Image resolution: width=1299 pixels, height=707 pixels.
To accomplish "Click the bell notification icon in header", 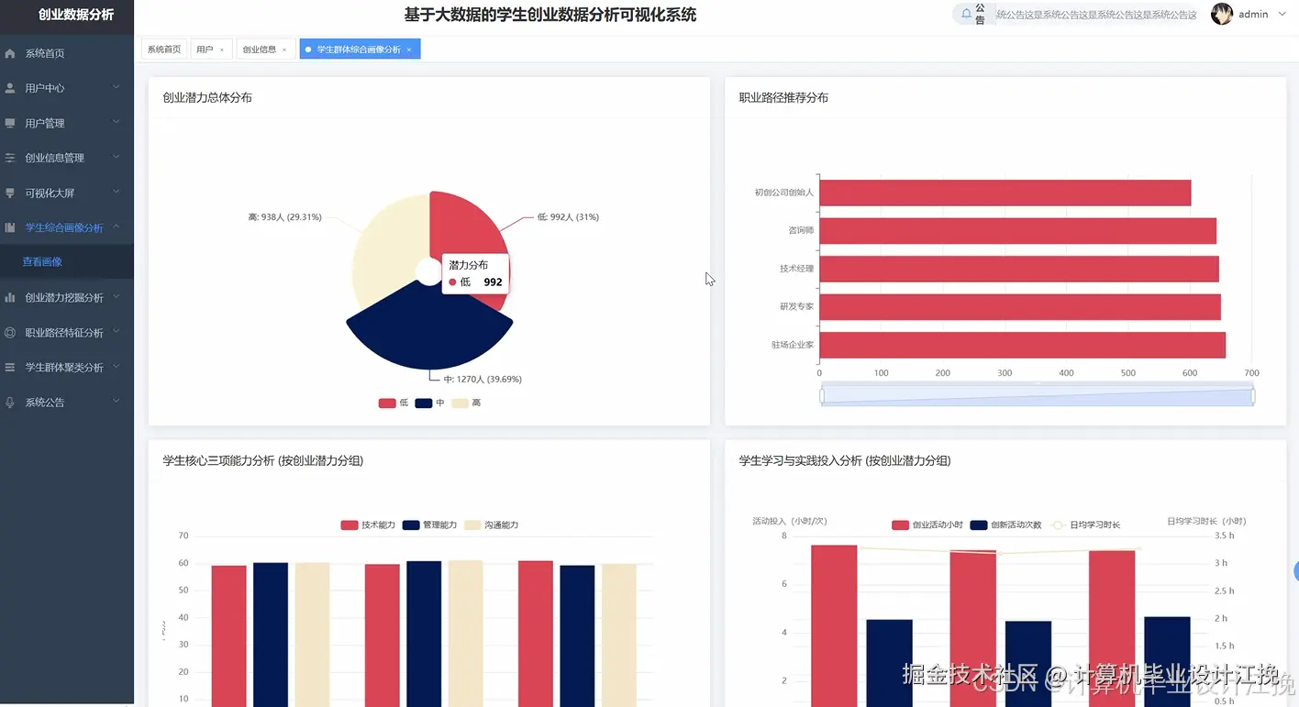I will click(966, 14).
